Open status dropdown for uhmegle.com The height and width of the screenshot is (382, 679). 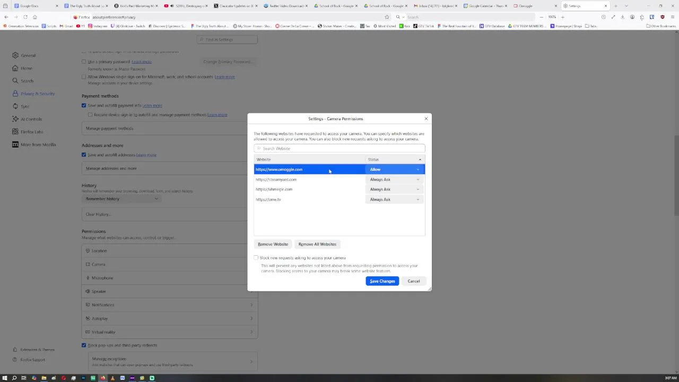pyautogui.click(x=395, y=189)
